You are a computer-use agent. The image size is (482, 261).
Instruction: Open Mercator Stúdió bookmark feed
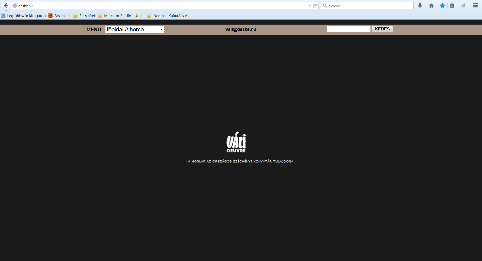(121, 16)
